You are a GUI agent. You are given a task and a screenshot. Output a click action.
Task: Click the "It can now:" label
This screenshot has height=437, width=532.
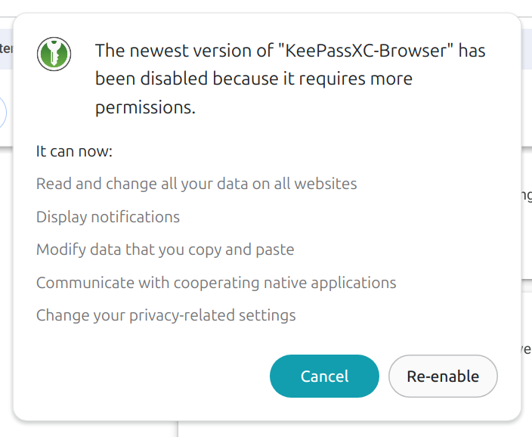(x=74, y=151)
